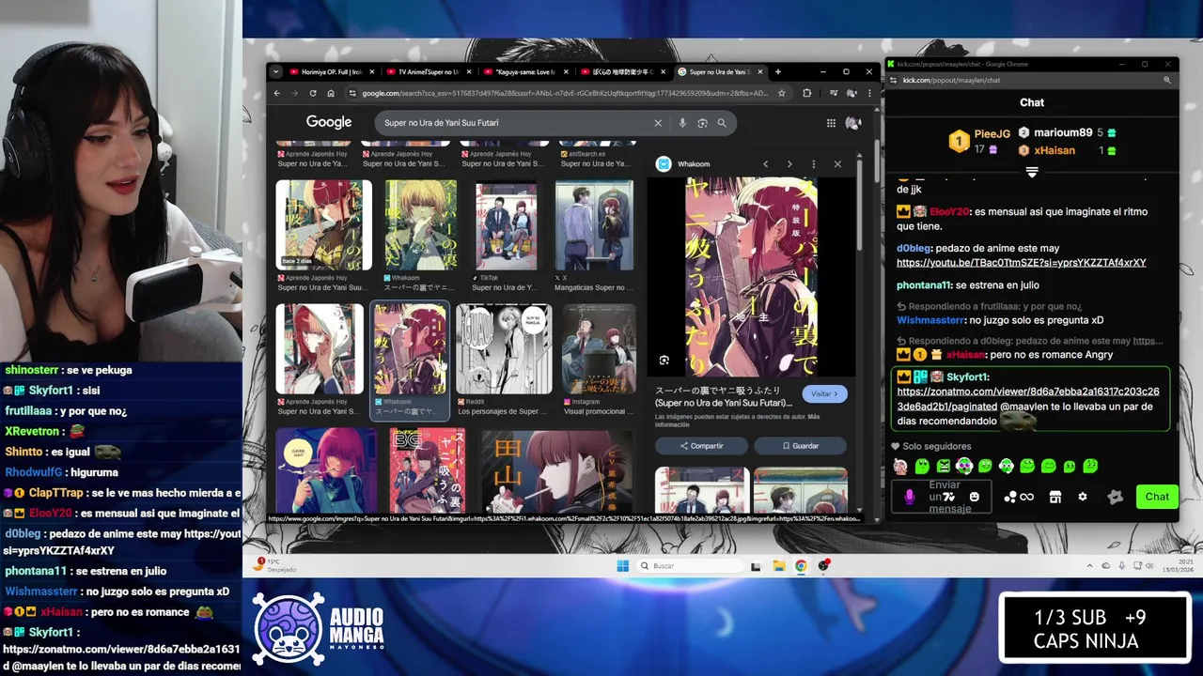Switch to Kaguya-sama: Love Is tab
1203x676 pixels.
pos(524,71)
